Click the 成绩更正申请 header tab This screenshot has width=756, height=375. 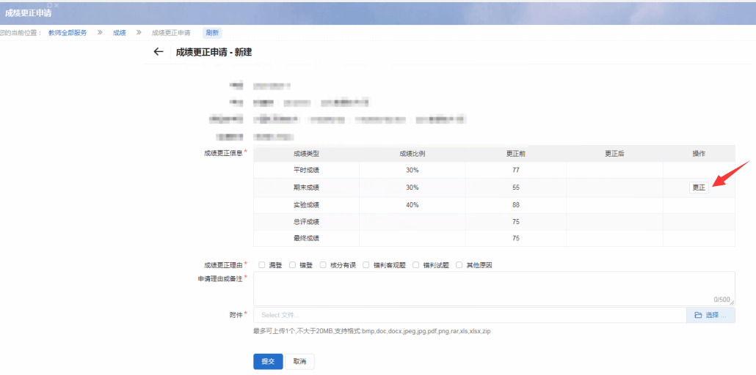tap(28, 13)
